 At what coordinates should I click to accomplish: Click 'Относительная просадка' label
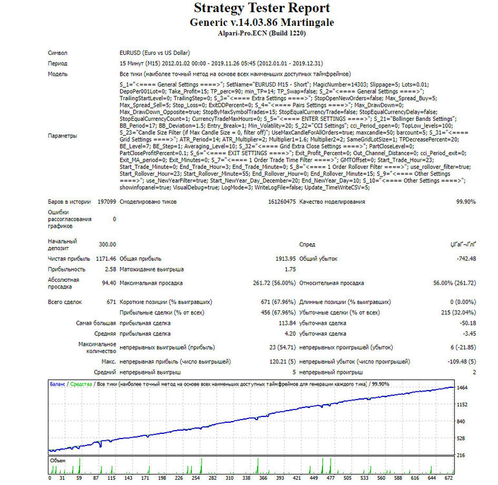(331, 283)
